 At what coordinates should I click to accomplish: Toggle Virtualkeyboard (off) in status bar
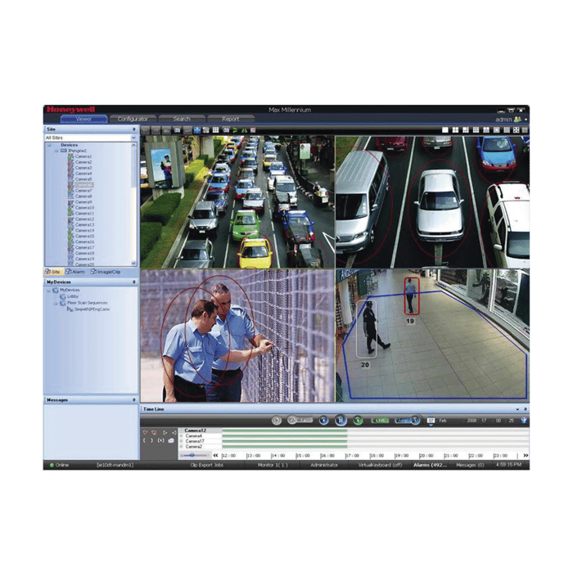pyautogui.click(x=380, y=465)
